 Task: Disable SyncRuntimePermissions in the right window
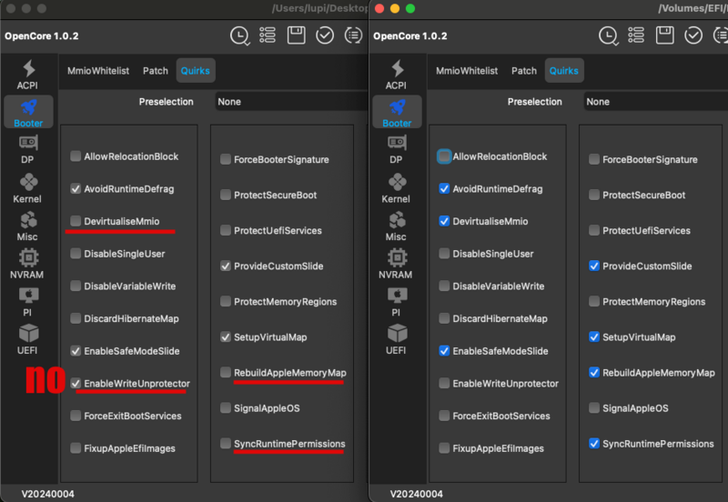coord(594,444)
